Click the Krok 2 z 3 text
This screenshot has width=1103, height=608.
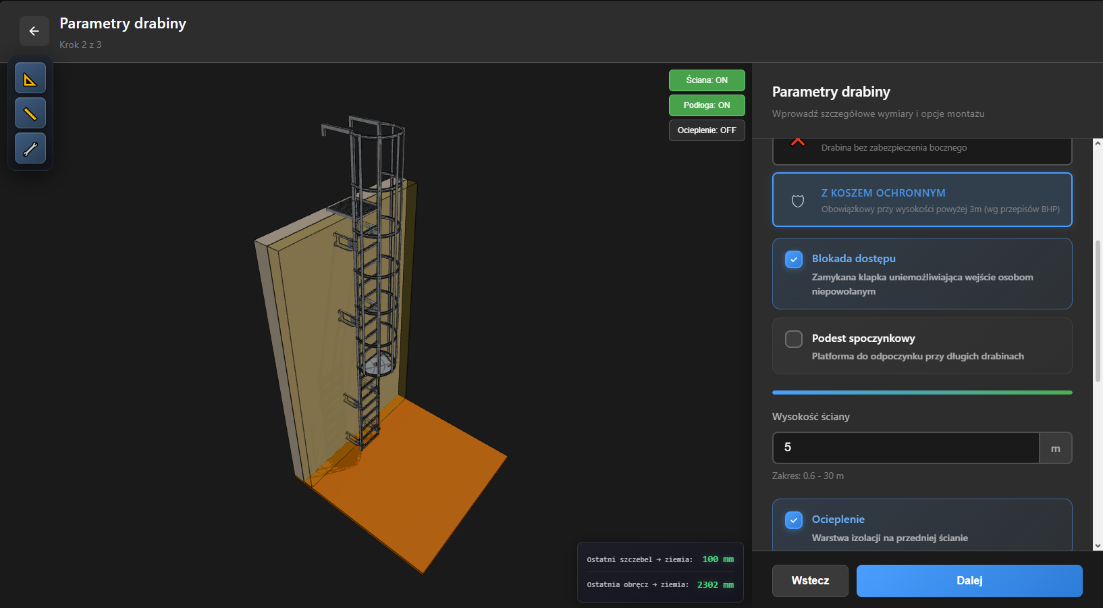tap(80, 45)
